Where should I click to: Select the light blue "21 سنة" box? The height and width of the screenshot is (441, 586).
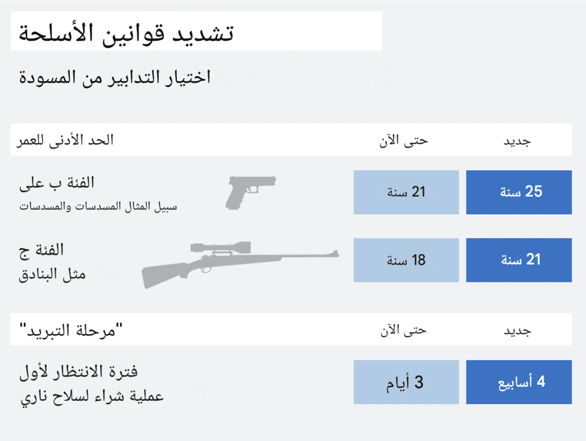(x=406, y=192)
